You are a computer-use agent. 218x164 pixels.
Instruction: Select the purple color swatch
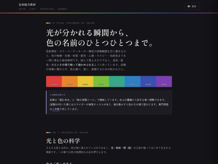164,81
